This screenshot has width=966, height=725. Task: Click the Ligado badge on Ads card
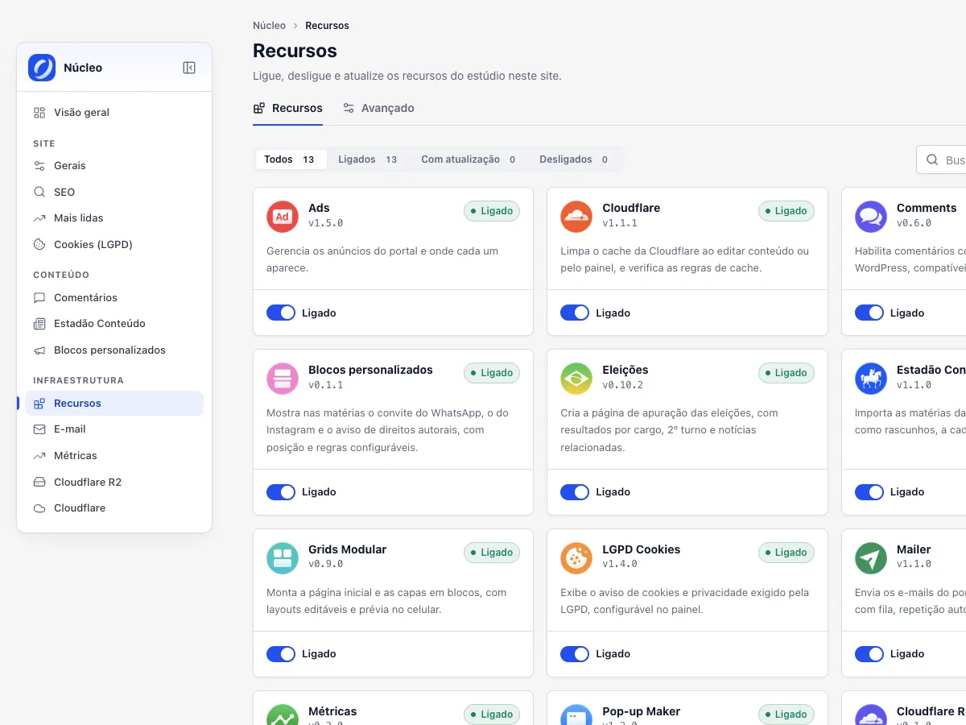tap(492, 211)
